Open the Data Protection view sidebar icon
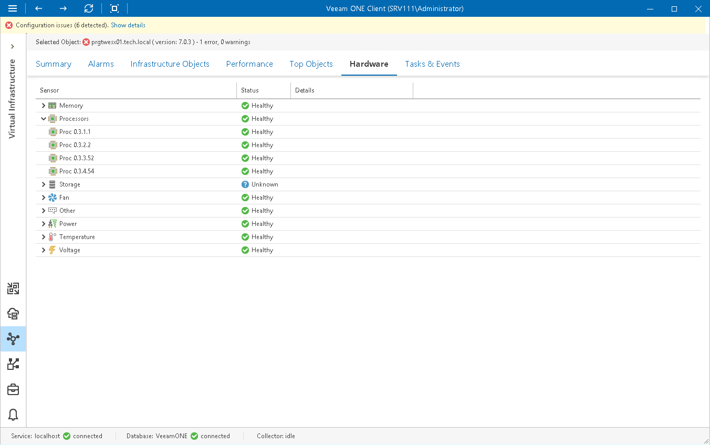The height and width of the screenshot is (445, 710). (x=13, y=288)
